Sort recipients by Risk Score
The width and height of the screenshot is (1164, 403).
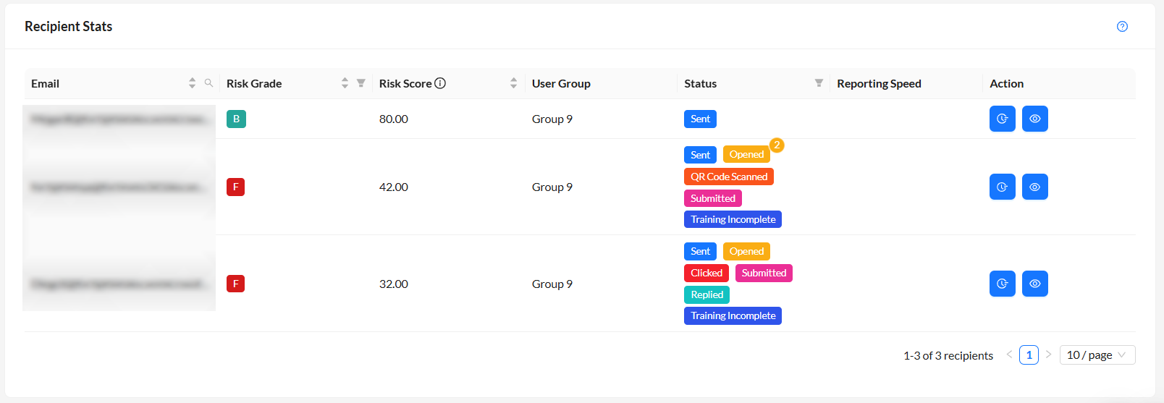[x=513, y=83]
